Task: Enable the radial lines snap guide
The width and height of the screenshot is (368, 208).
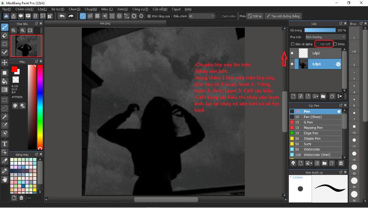Action: [112, 16]
